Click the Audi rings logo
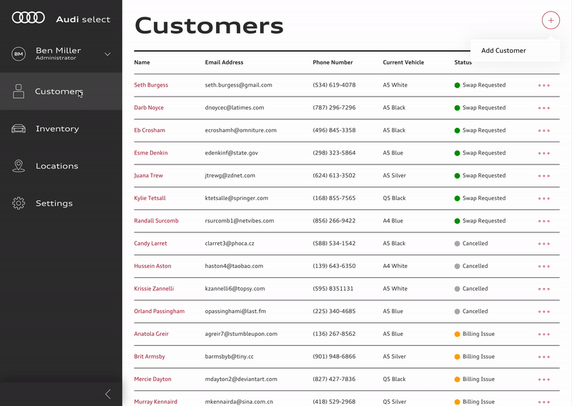 [29, 17]
